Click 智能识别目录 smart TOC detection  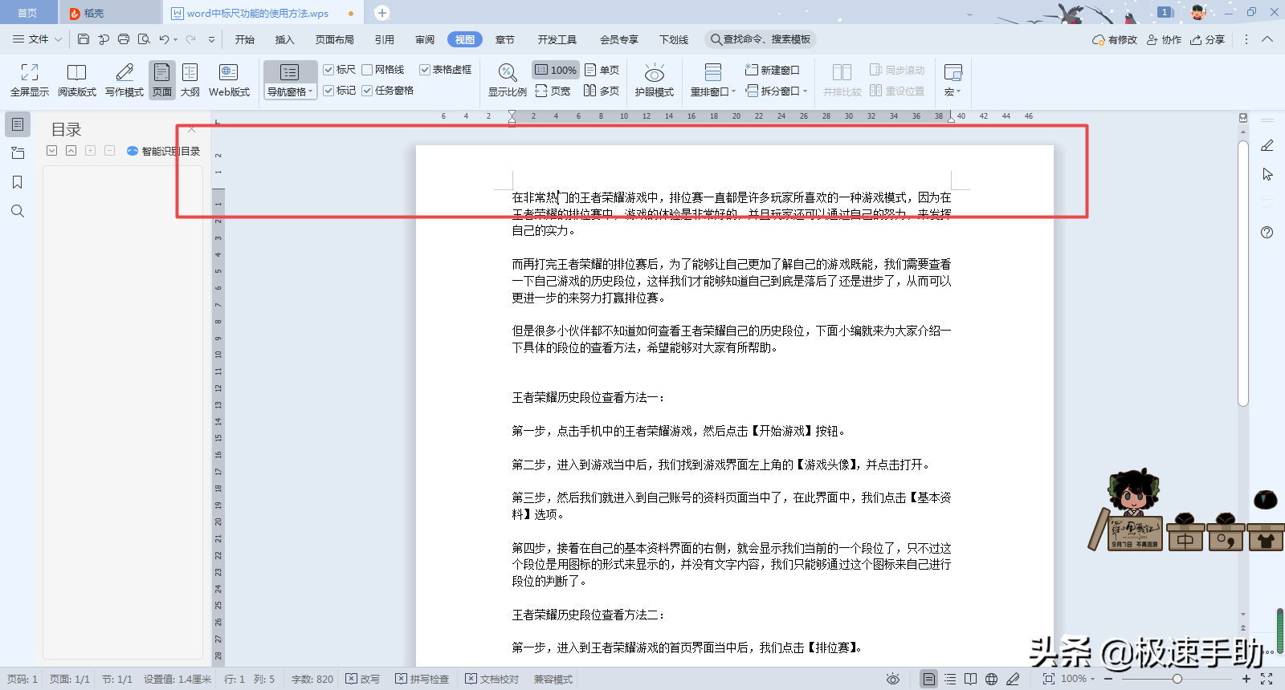(164, 151)
